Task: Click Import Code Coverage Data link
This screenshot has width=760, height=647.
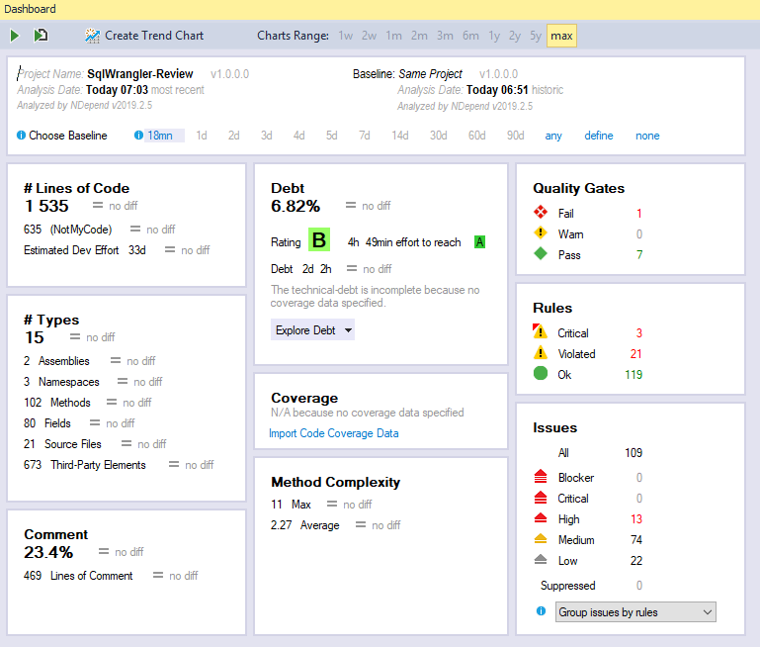Action: coord(334,433)
